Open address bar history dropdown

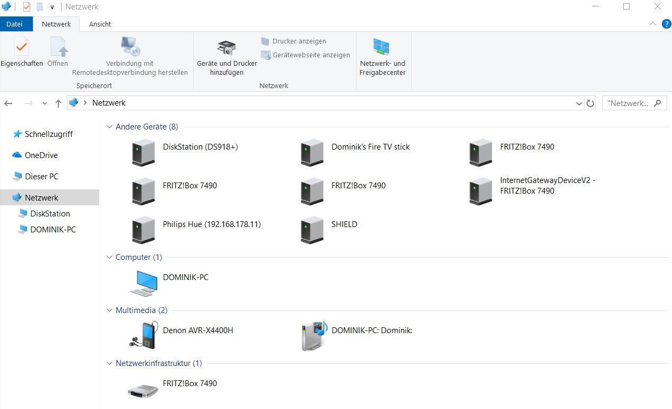pos(579,103)
